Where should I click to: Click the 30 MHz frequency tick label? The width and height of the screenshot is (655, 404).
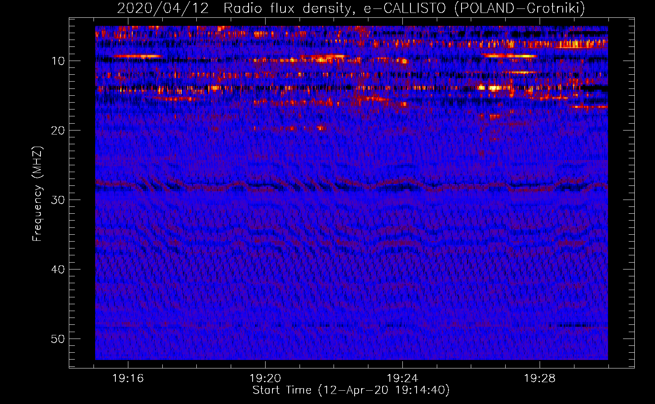pyautogui.click(x=58, y=200)
